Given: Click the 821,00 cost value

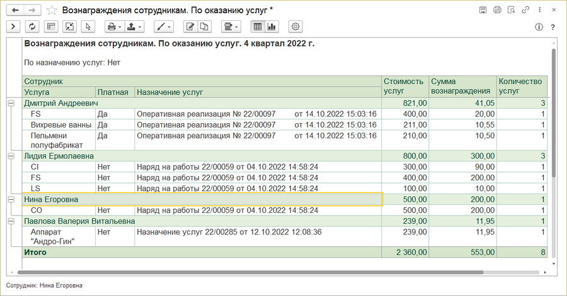Looking at the screenshot, I should tap(415, 103).
